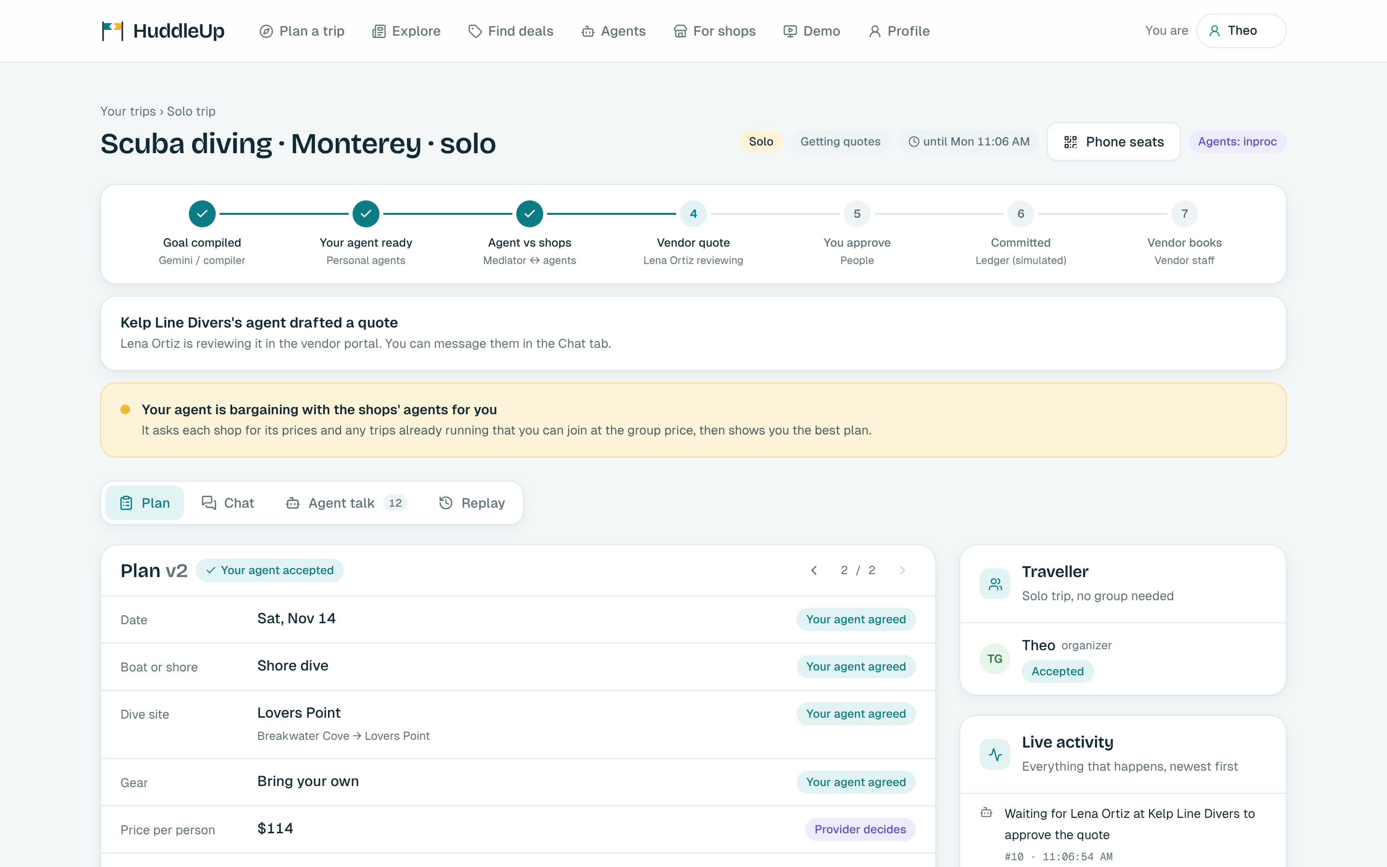The image size is (1387, 867).
Task: Click the Goal compiled checkmark step
Action: click(202, 214)
